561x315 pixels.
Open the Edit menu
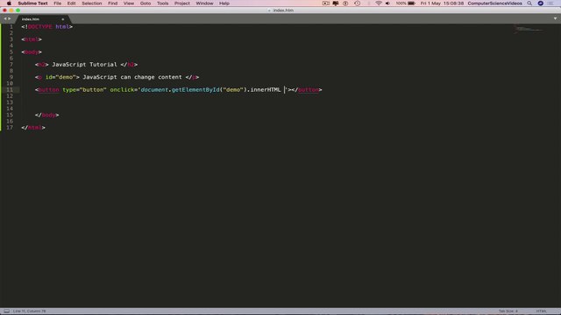[71, 3]
